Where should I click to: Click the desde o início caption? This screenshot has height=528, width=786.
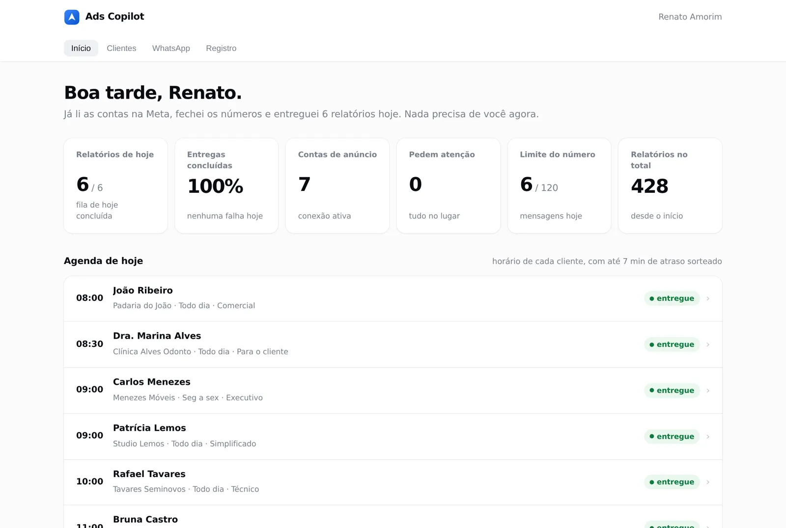(657, 216)
